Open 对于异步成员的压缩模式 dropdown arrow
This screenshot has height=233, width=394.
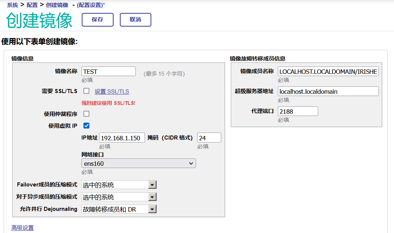click(x=152, y=197)
